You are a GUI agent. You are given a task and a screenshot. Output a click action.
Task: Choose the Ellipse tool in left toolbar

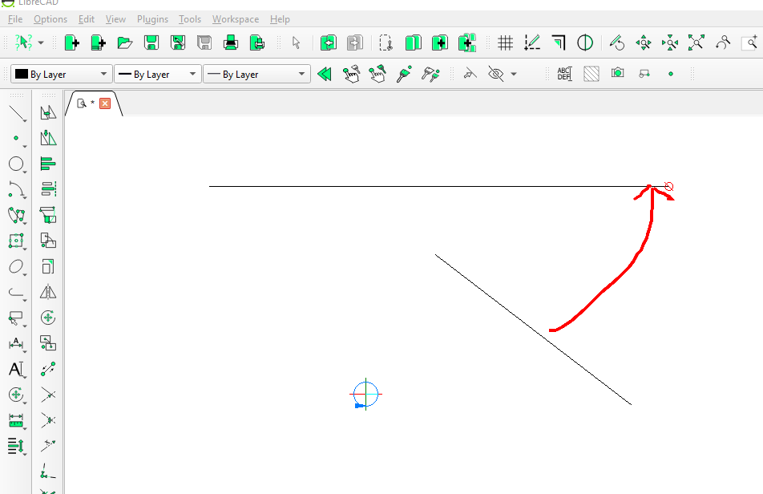16,267
